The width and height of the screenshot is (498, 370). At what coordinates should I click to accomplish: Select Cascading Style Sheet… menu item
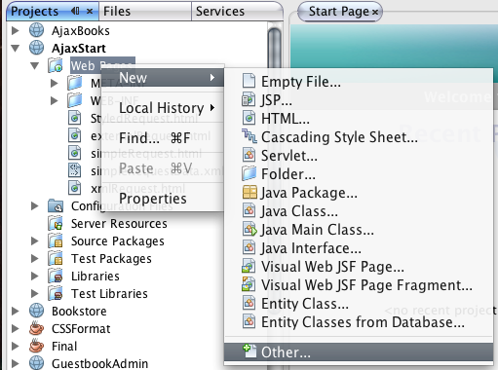pyautogui.click(x=359, y=137)
